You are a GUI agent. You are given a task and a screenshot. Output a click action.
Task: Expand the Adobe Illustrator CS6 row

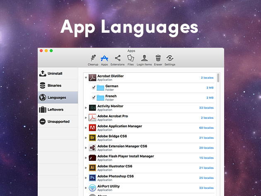coord(86,168)
